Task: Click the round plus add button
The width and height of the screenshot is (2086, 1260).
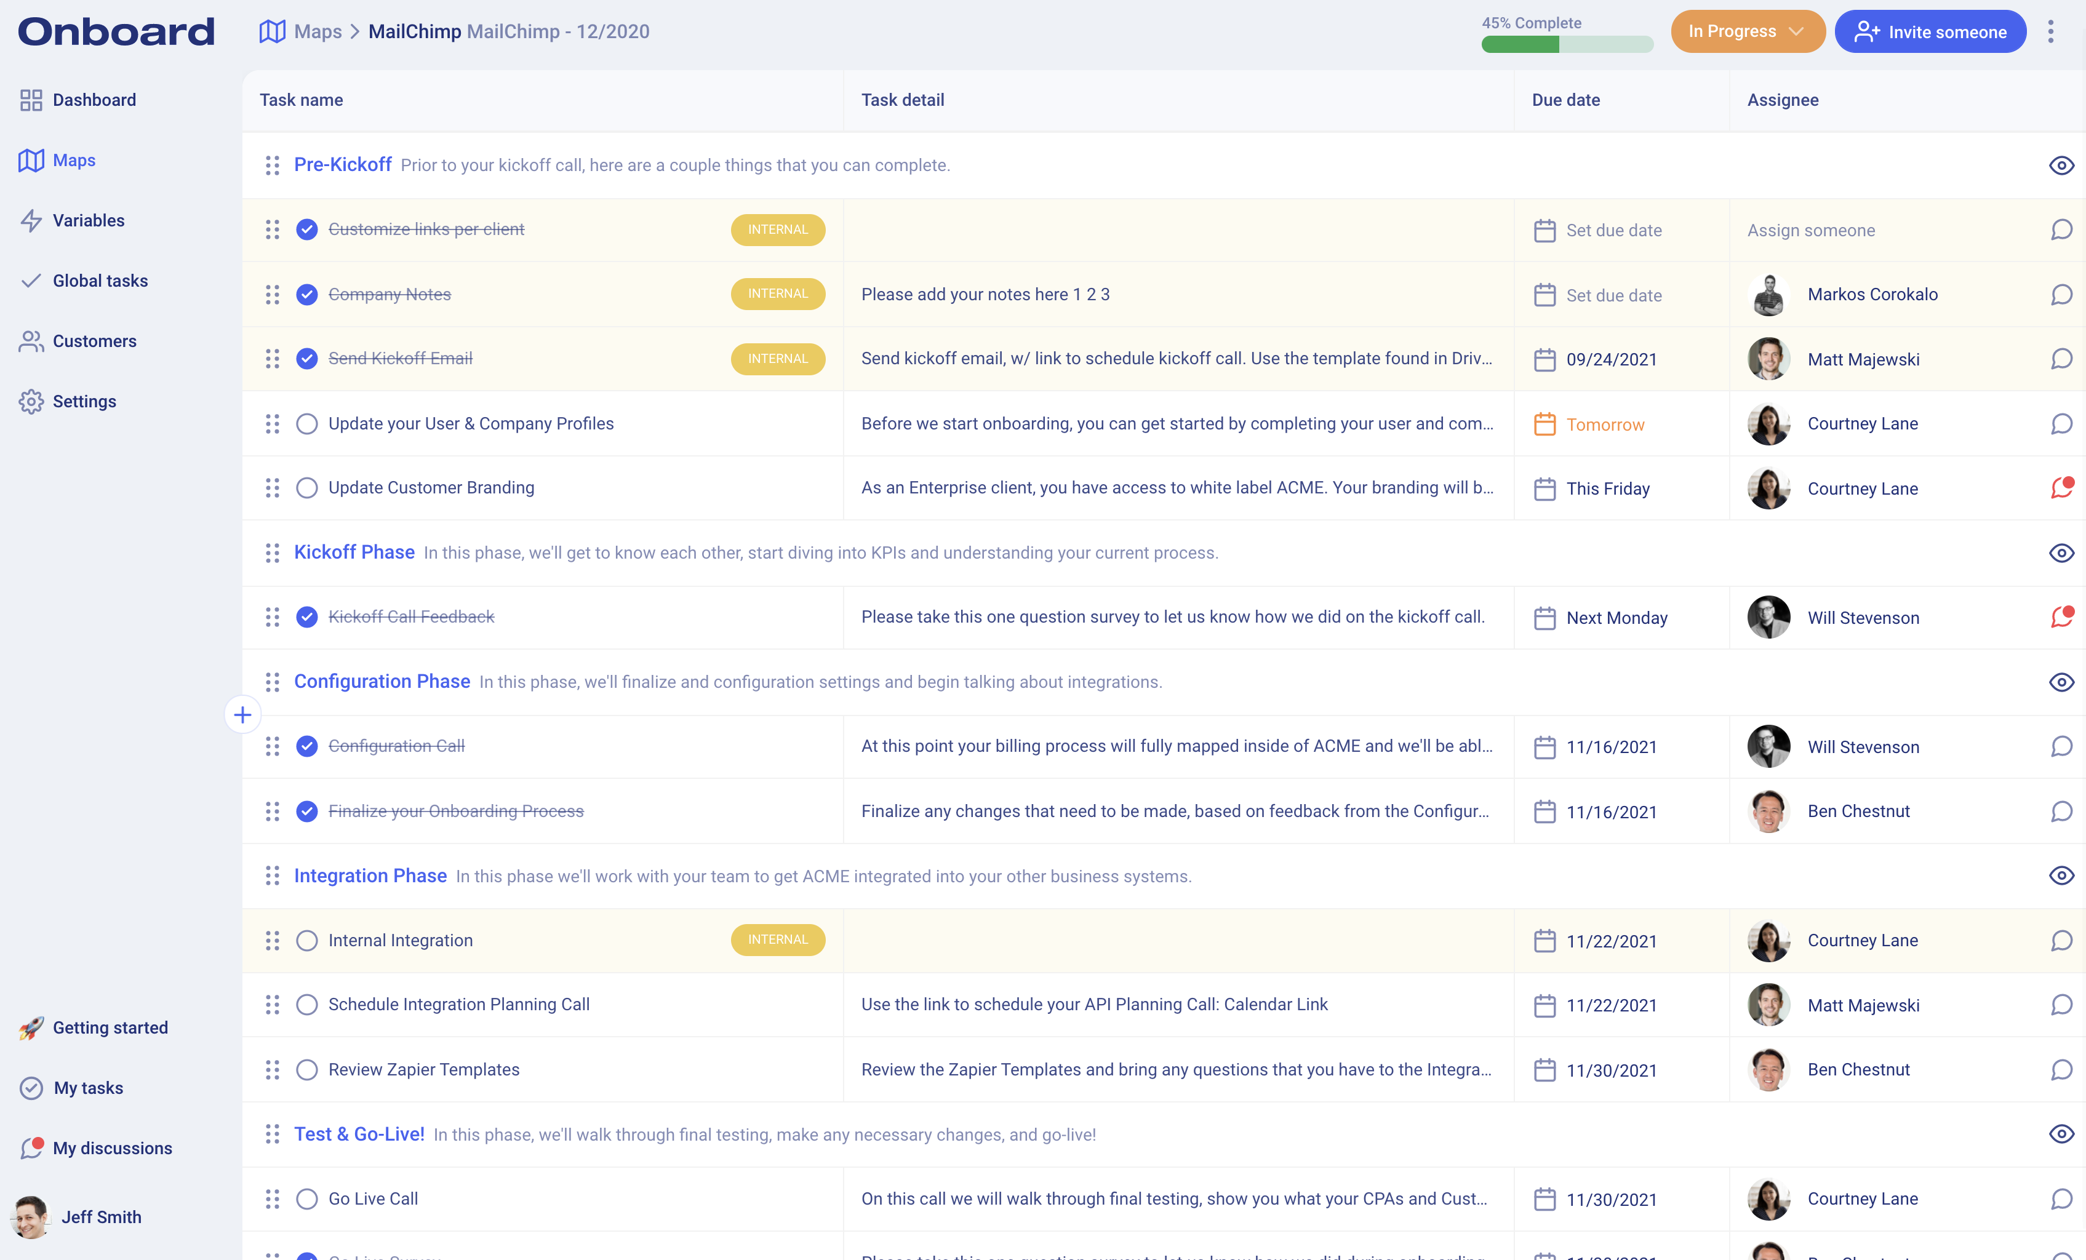Action: coord(242,715)
